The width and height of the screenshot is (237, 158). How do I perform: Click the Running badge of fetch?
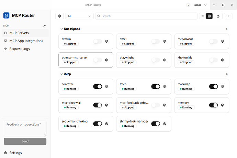(x=128, y=89)
